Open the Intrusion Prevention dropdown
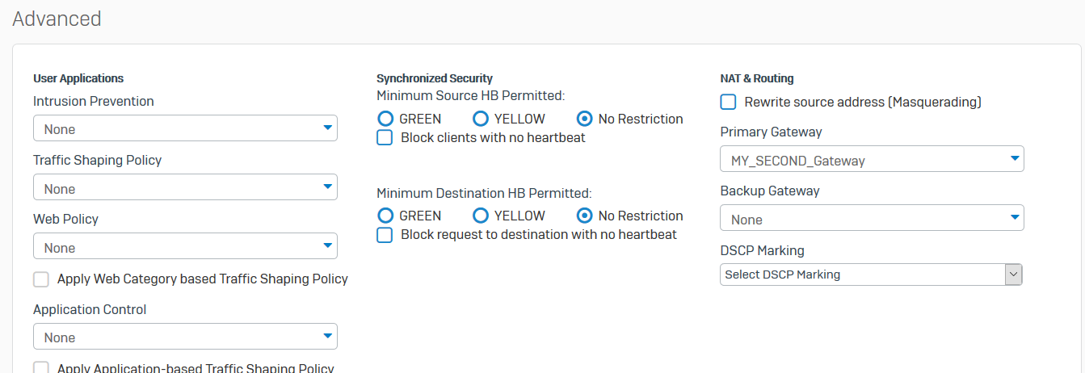 [x=185, y=129]
